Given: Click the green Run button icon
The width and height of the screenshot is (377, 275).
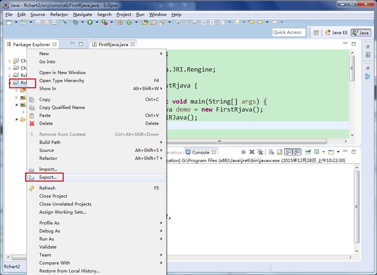Looking at the screenshot, I should [x=90, y=22].
